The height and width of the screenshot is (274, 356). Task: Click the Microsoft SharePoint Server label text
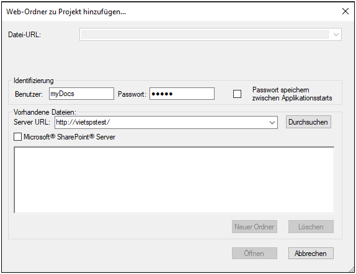pyautogui.click(x=69, y=137)
